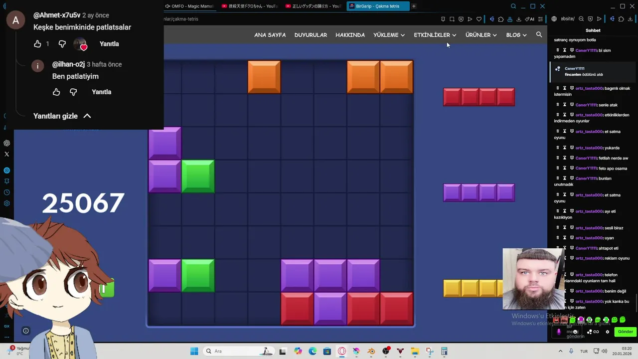Click the info icon in the lower-left overlay
Screen dimensions: 638x359
(x=26, y=331)
